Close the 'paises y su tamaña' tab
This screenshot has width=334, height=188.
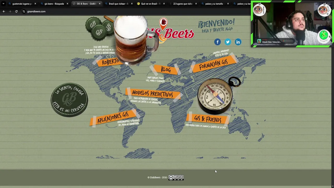pos(228,4)
